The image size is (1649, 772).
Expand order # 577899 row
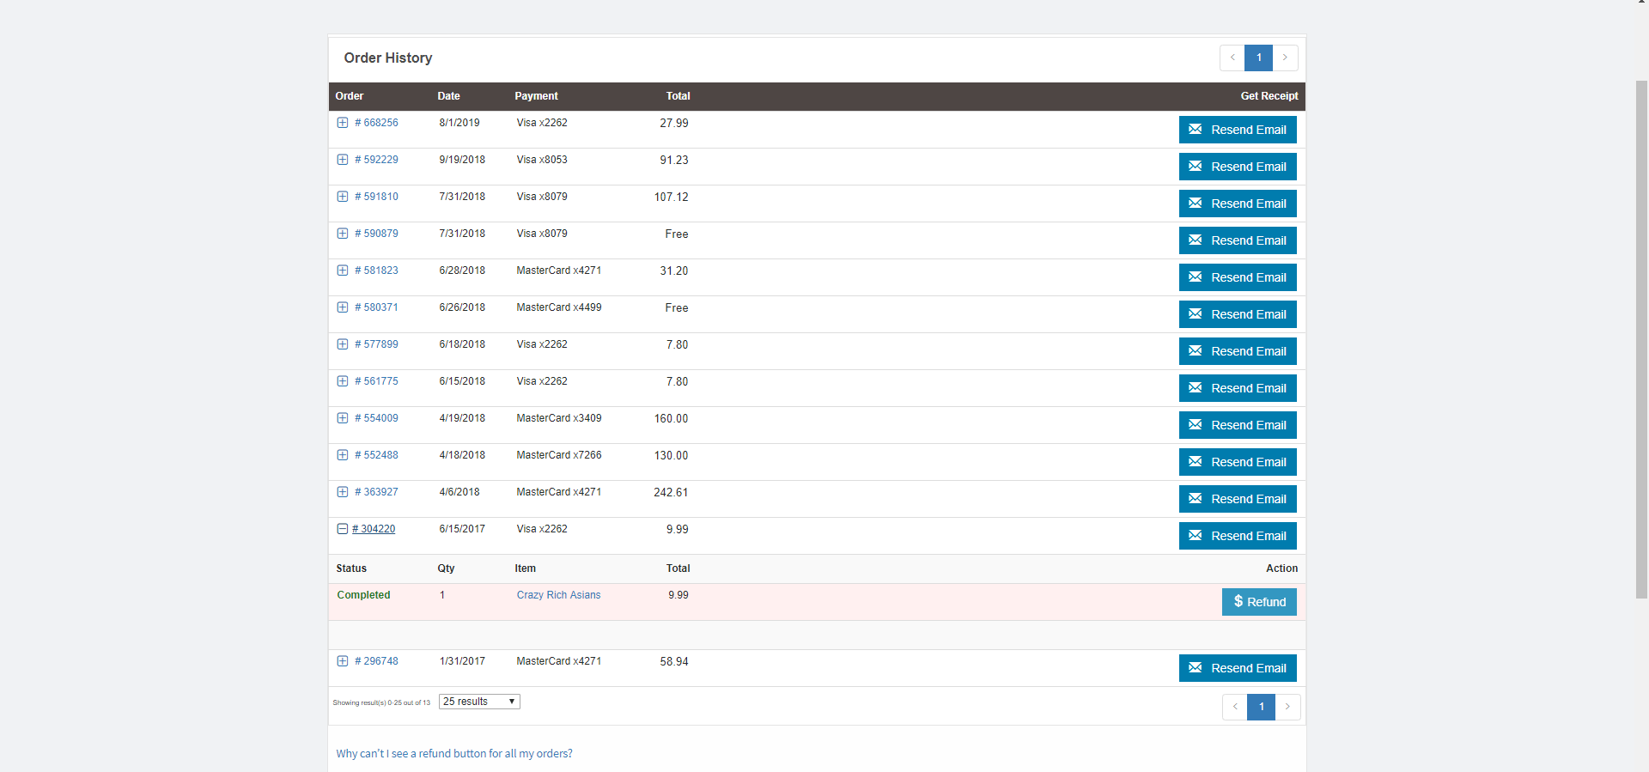tap(342, 344)
